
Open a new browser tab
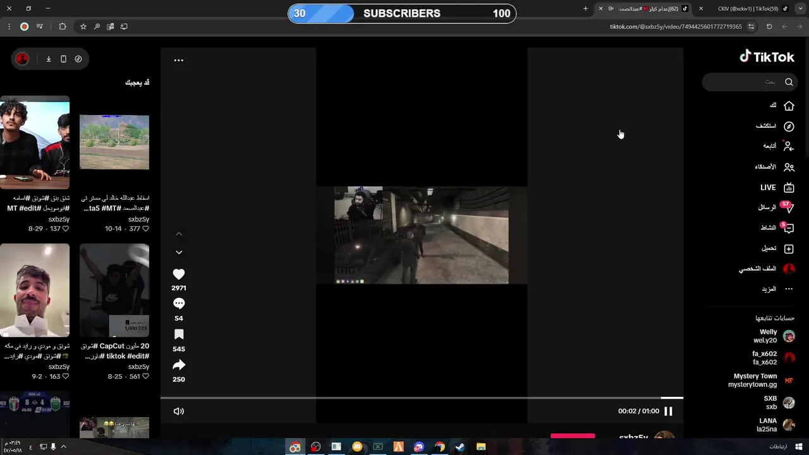[x=585, y=9]
